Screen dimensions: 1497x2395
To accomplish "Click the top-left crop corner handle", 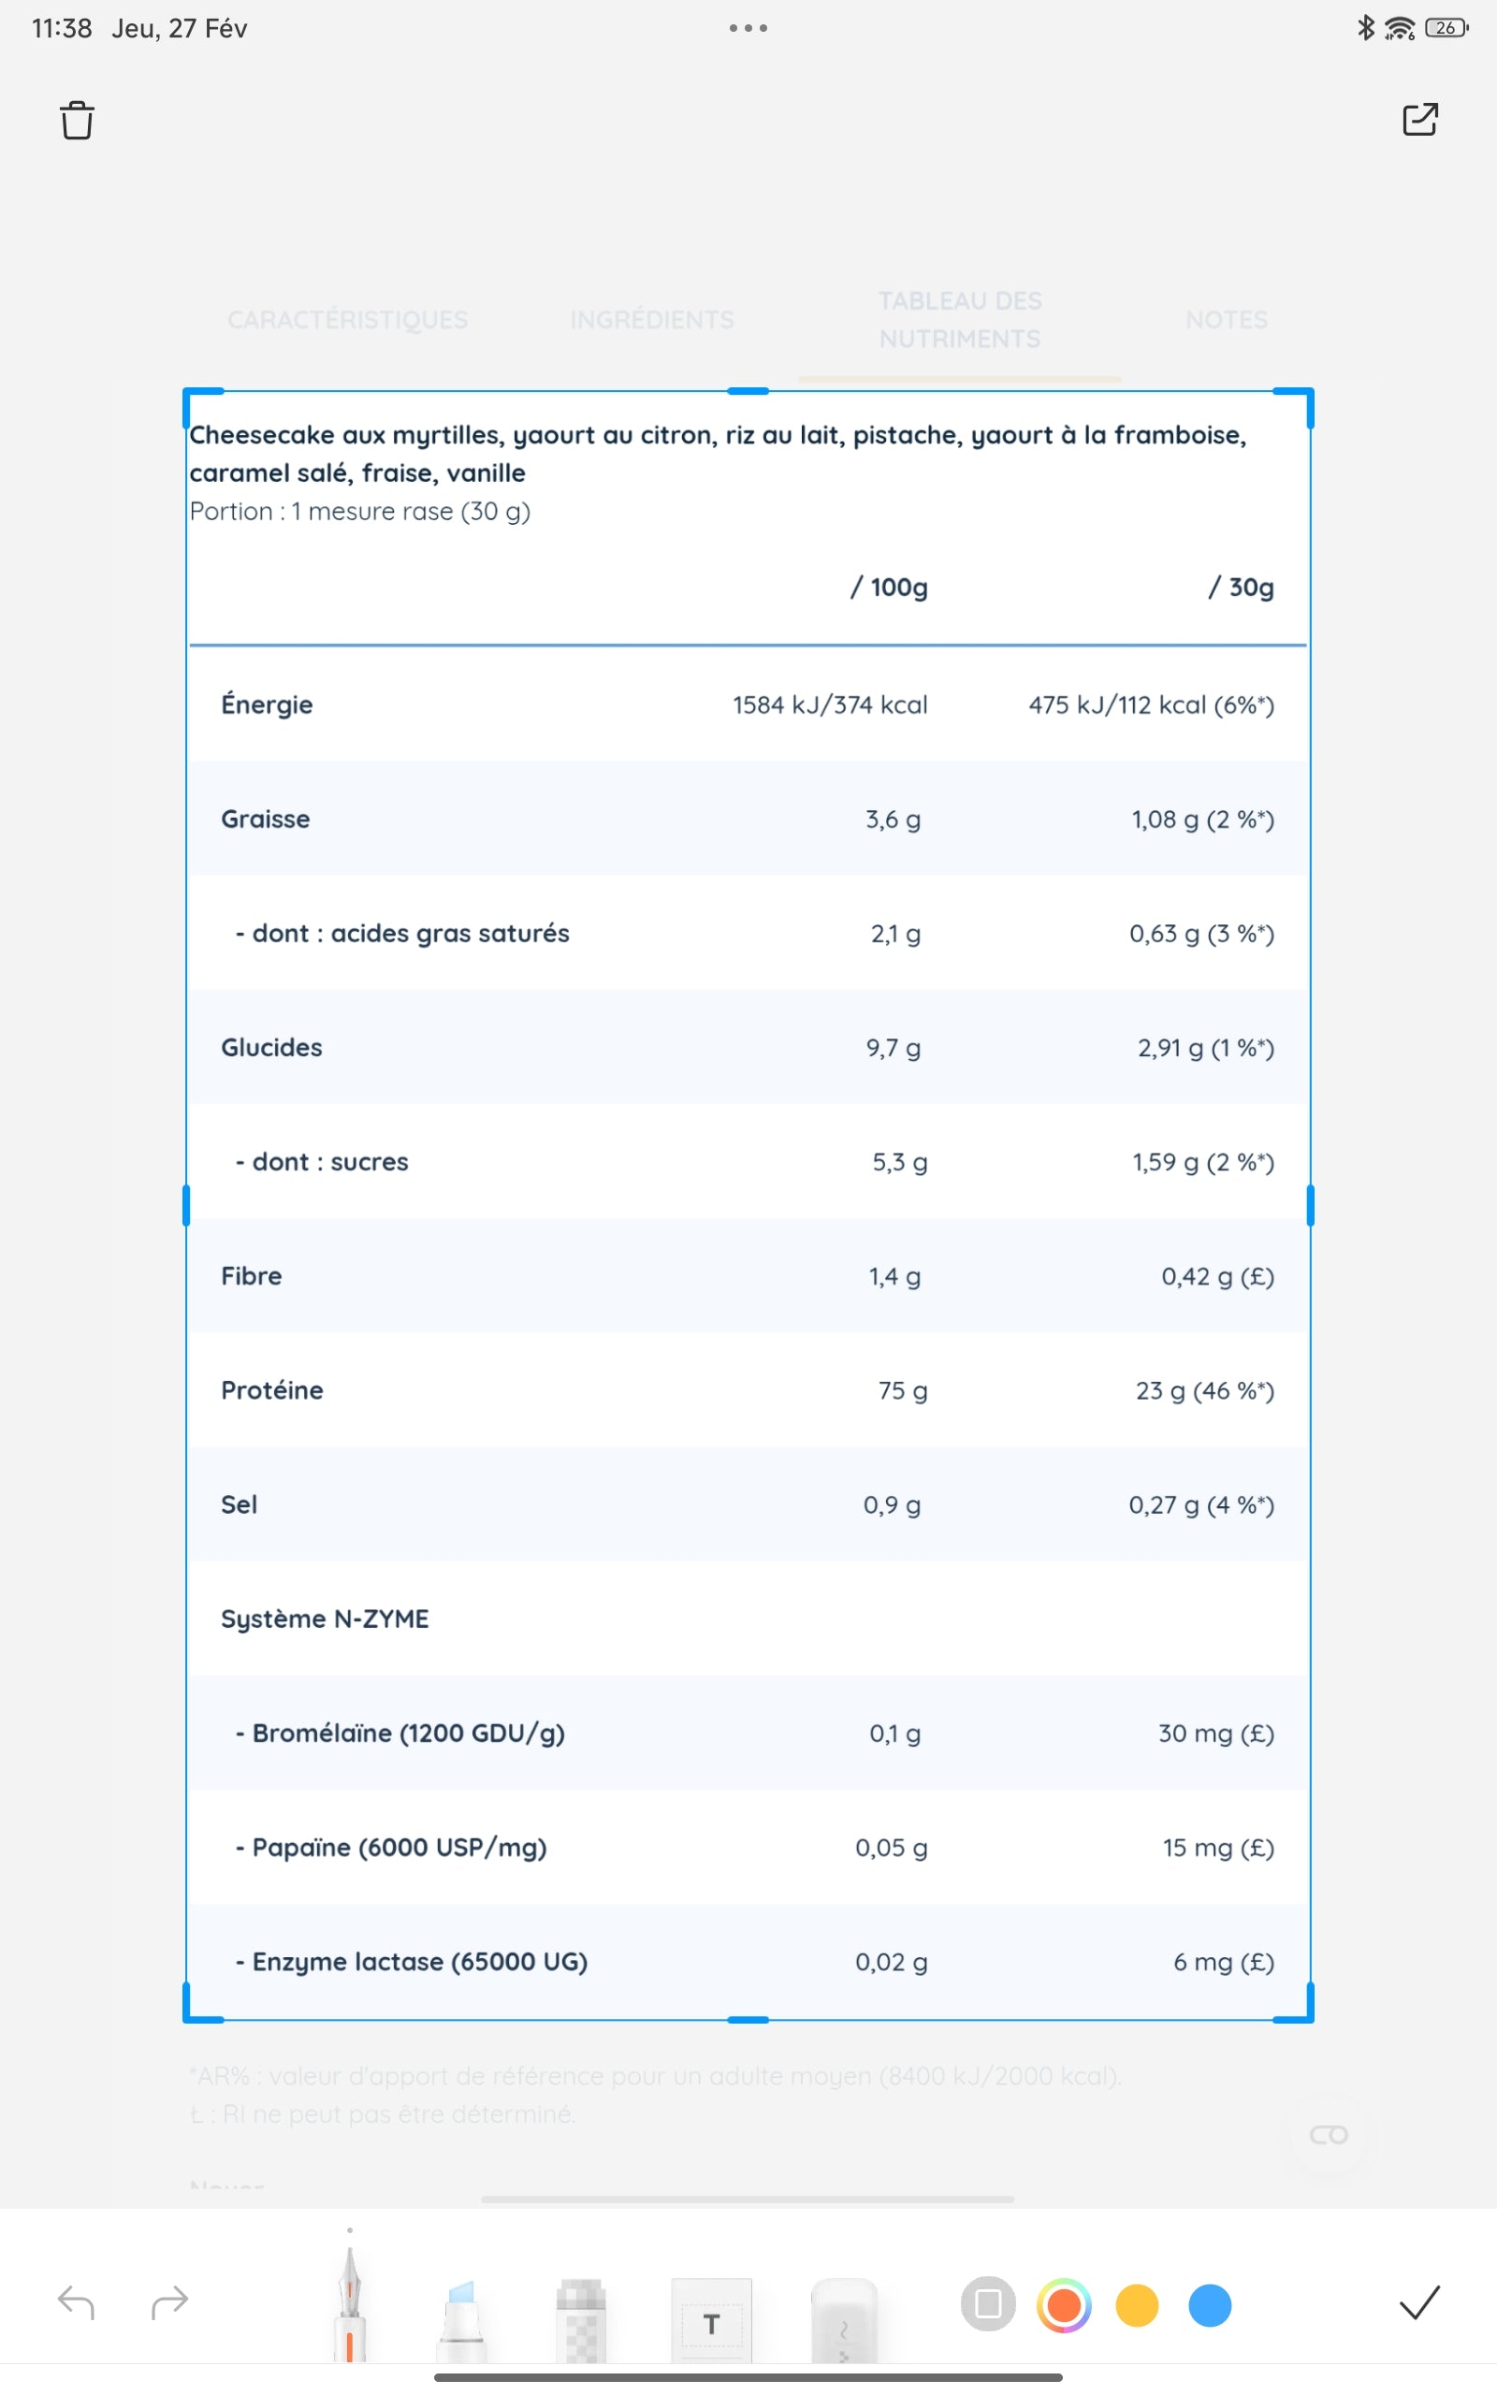I will (188, 394).
